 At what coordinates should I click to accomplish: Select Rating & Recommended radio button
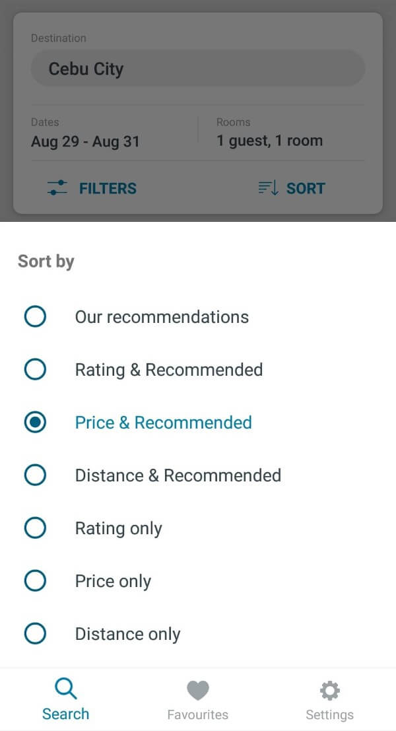35,370
